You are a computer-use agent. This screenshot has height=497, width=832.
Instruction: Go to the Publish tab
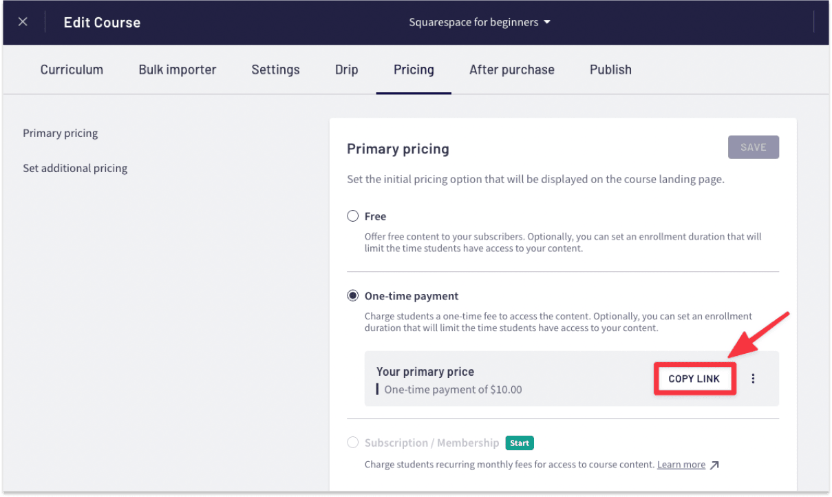(610, 70)
